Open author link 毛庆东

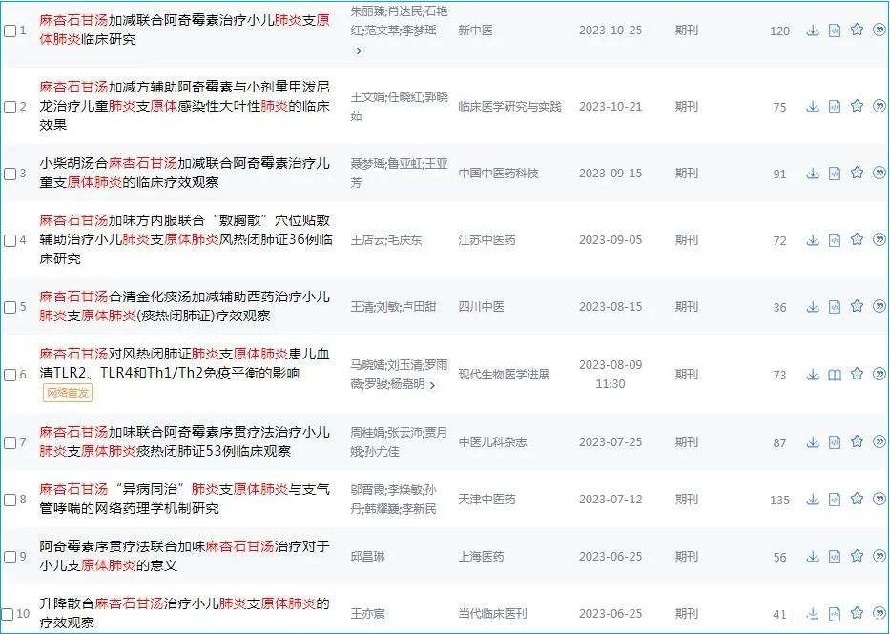[404, 240]
